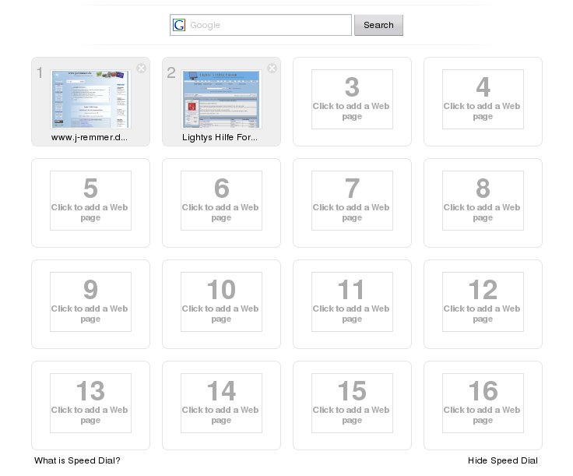Click the Google search engine icon
The image size is (573, 476).
[x=179, y=25]
